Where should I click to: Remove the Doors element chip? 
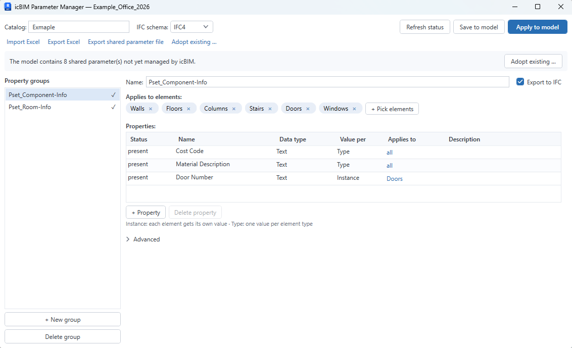click(x=308, y=109)
